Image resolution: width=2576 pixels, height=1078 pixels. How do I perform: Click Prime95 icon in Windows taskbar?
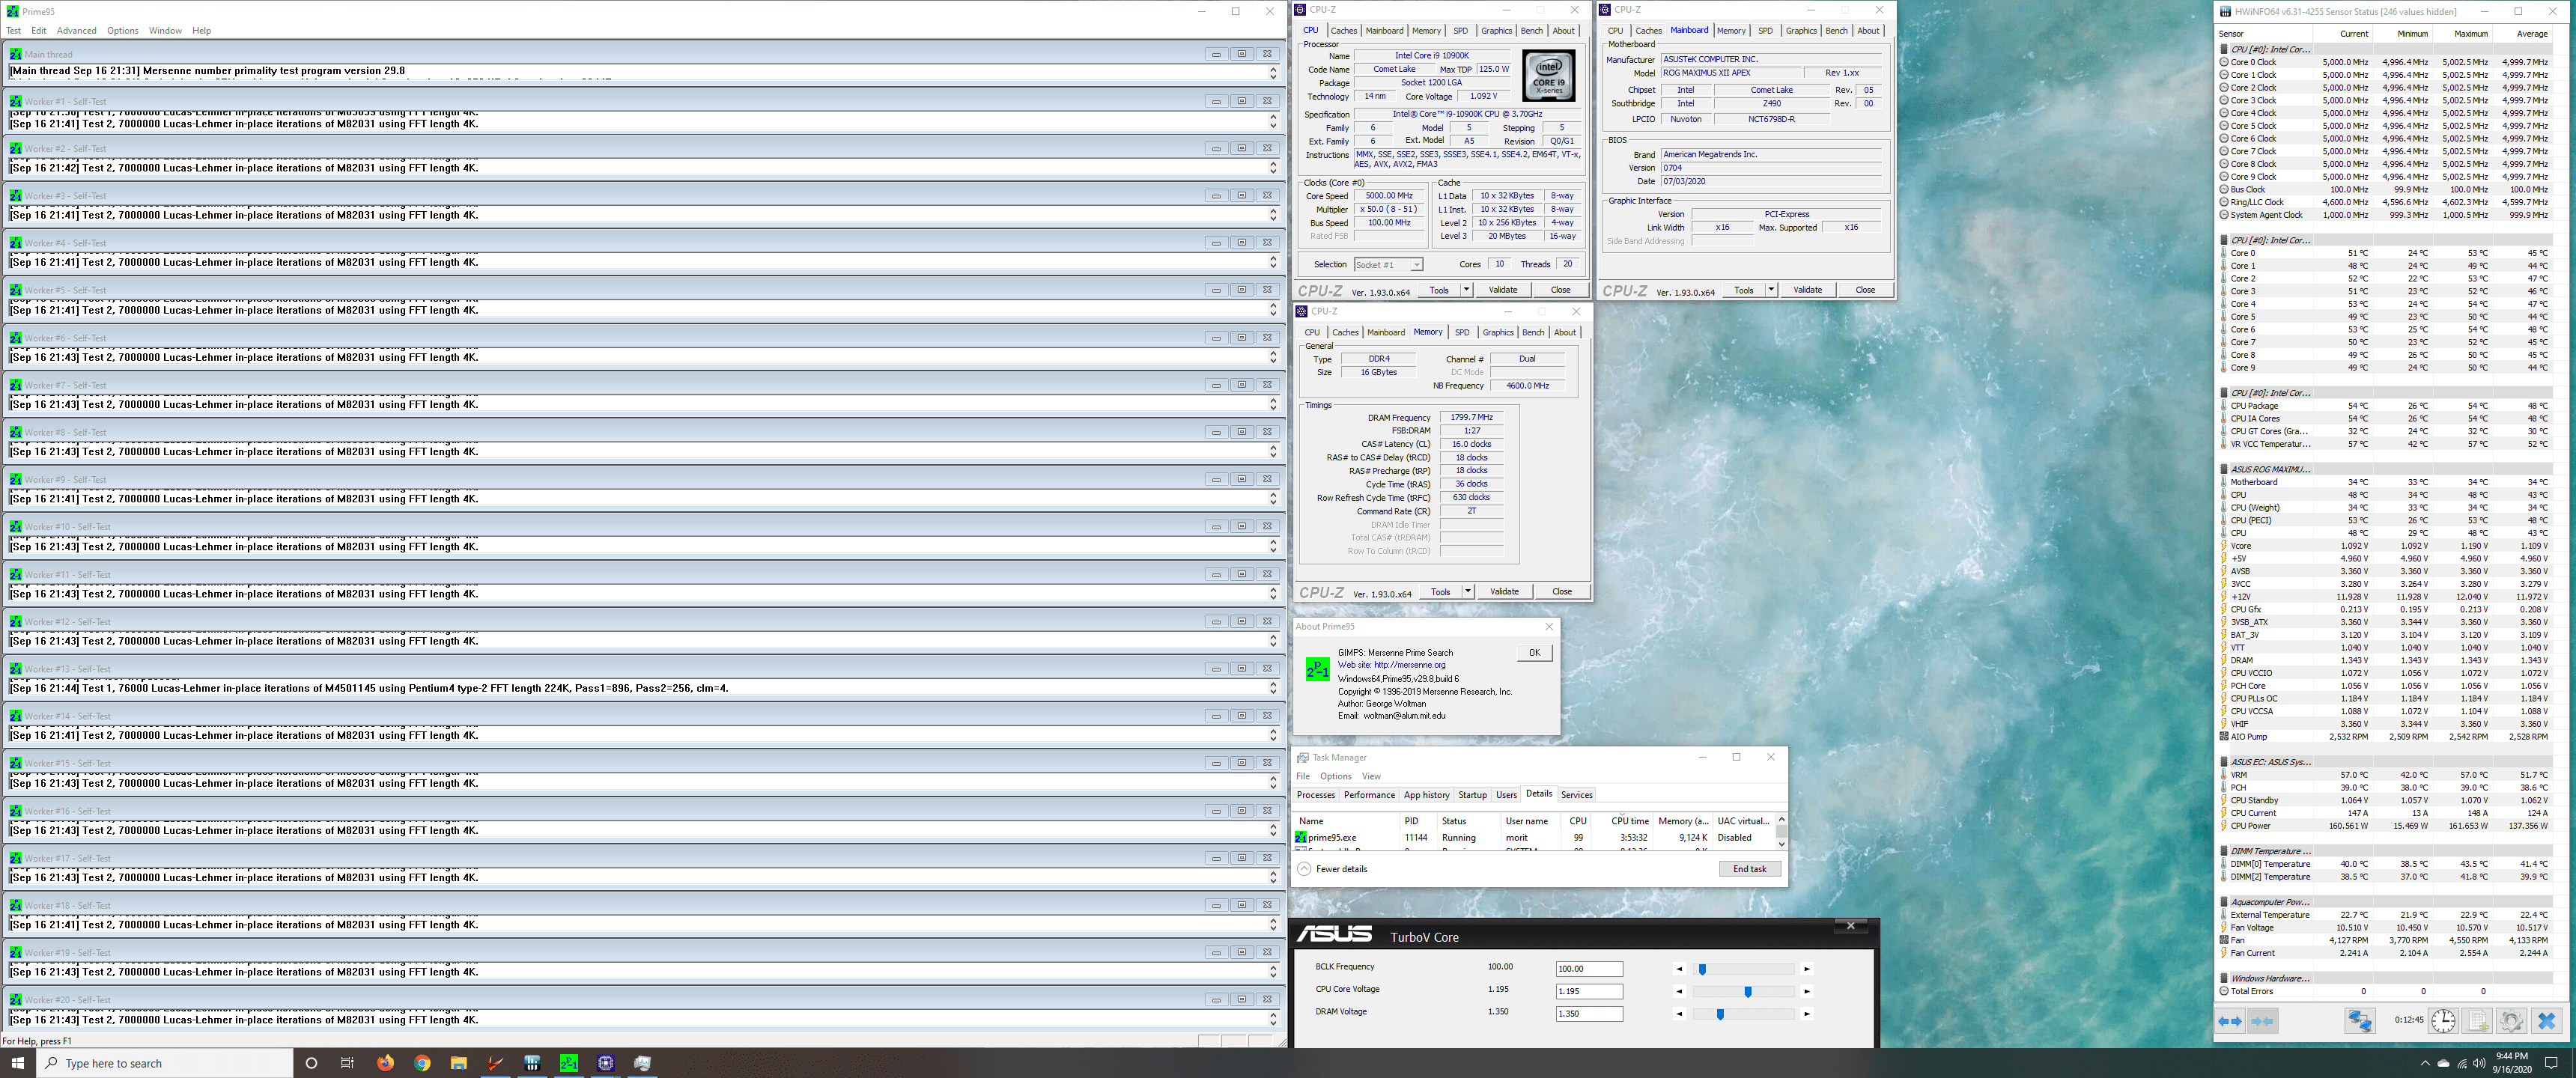[569, 1063]
